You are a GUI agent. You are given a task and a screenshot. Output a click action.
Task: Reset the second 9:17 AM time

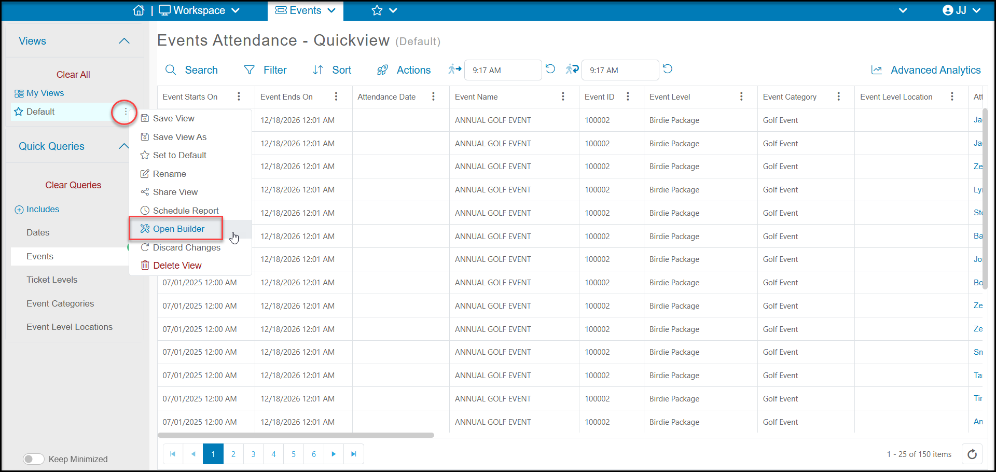pos(668,69)
